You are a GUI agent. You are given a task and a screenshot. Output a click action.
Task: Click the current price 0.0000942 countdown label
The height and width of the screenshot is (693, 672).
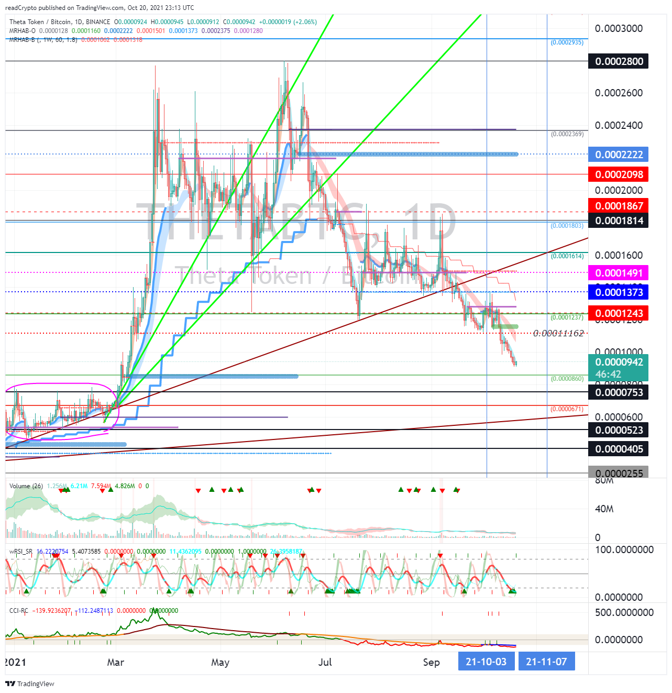pos(619,368)
